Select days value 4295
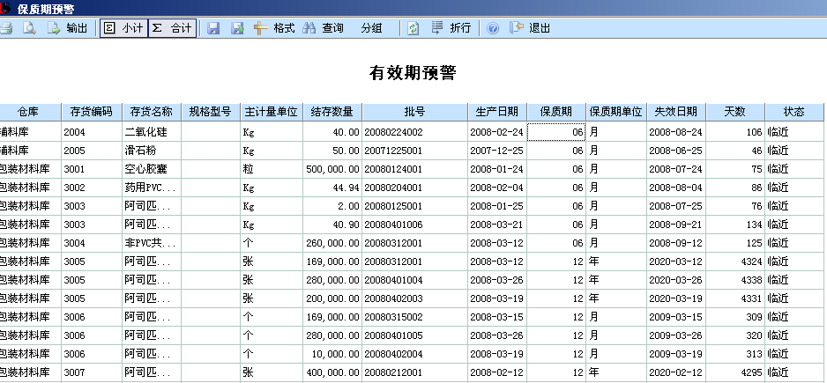The width and height of the screenshot is (827, 383). (x=736, y=372)
